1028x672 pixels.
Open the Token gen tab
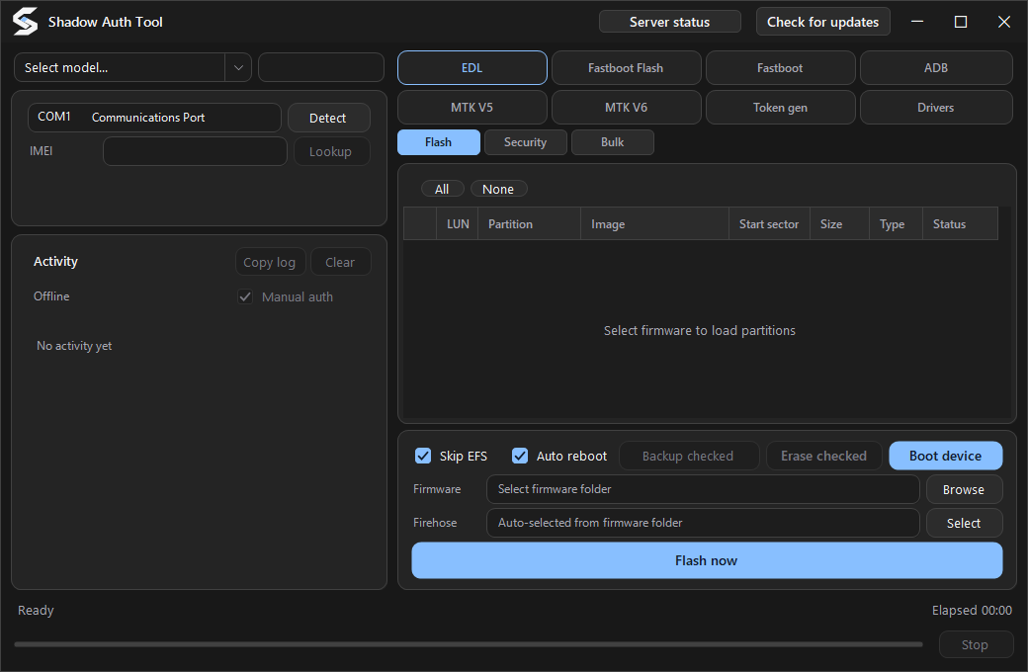click(780, 107)
